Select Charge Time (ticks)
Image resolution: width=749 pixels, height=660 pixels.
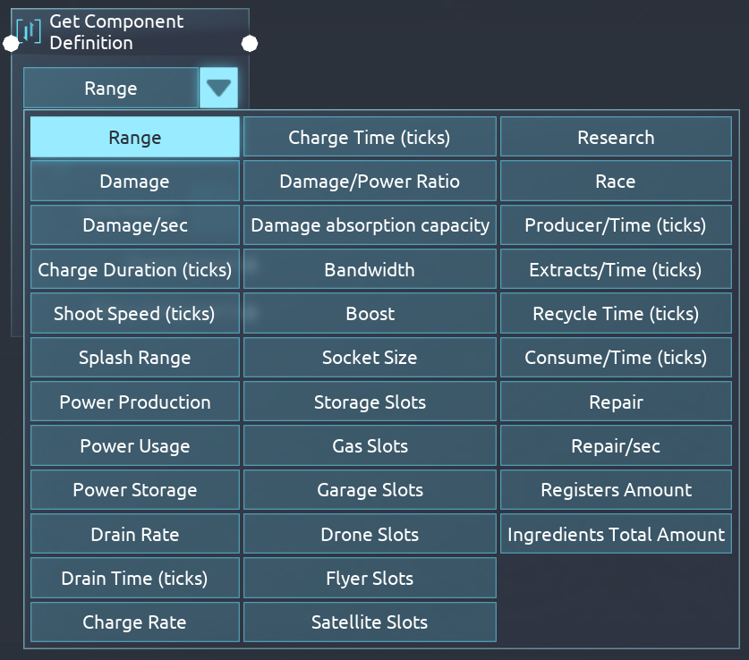pos(370,137)
